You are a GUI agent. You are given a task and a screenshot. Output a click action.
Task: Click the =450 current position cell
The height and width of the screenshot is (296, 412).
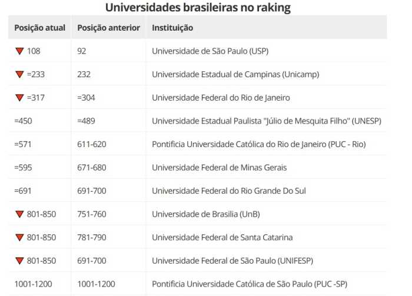[23, 121]
